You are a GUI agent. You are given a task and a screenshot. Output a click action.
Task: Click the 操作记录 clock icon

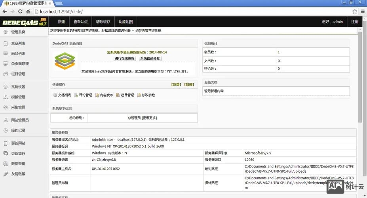6,130
